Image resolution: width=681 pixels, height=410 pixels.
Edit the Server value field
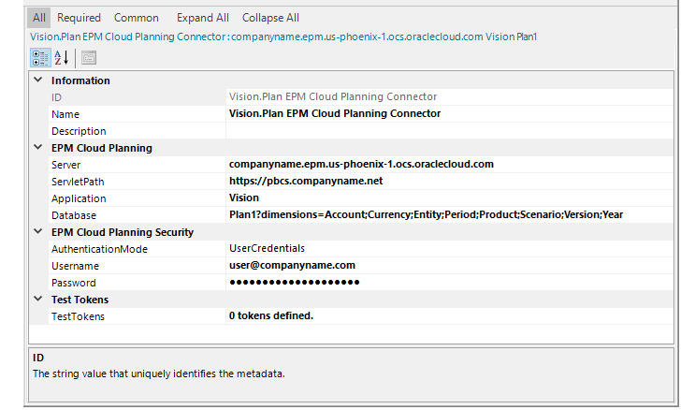pyautogui.click(x=450, y=165)
